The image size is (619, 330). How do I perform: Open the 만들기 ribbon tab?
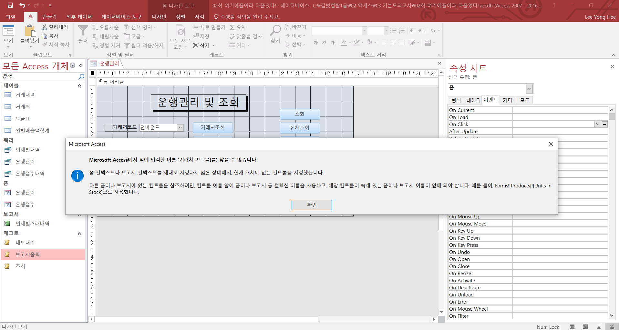pos(49,17)
